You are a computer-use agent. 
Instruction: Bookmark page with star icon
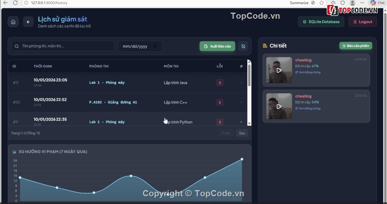321,3
